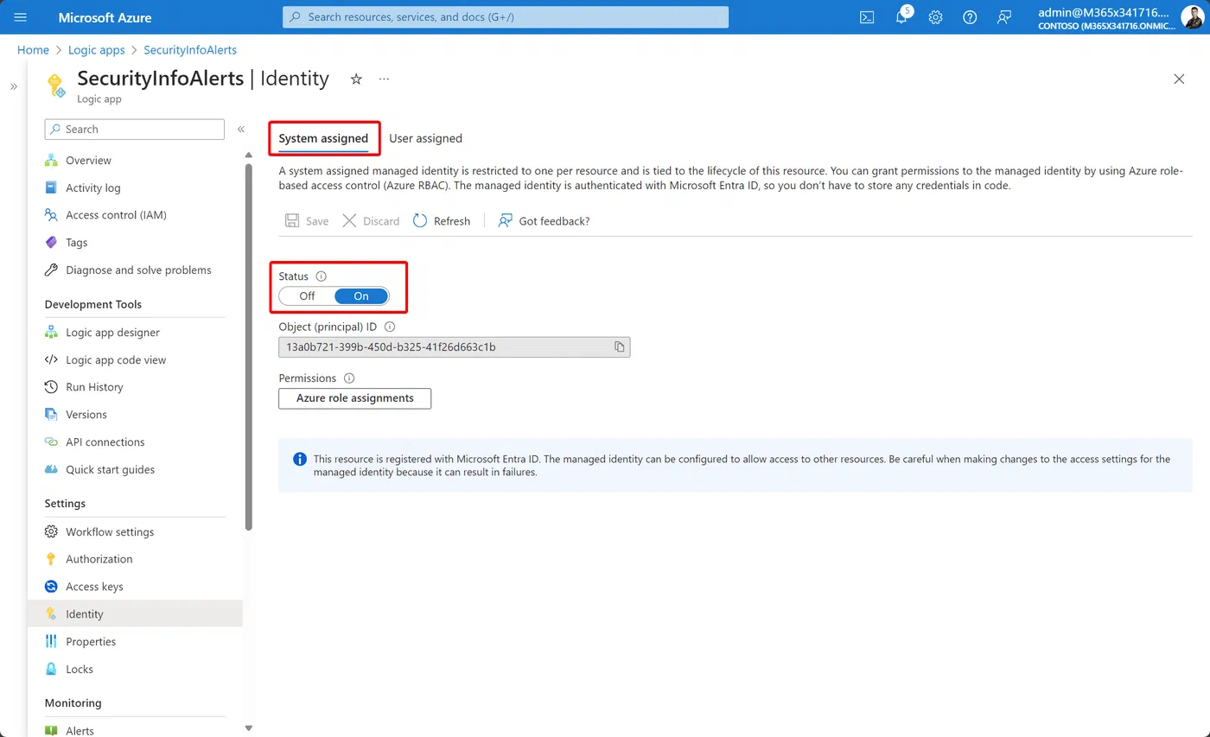Go to Home breadcrumb
This screenshot has height=737, width=1210.
click(33, 50)
